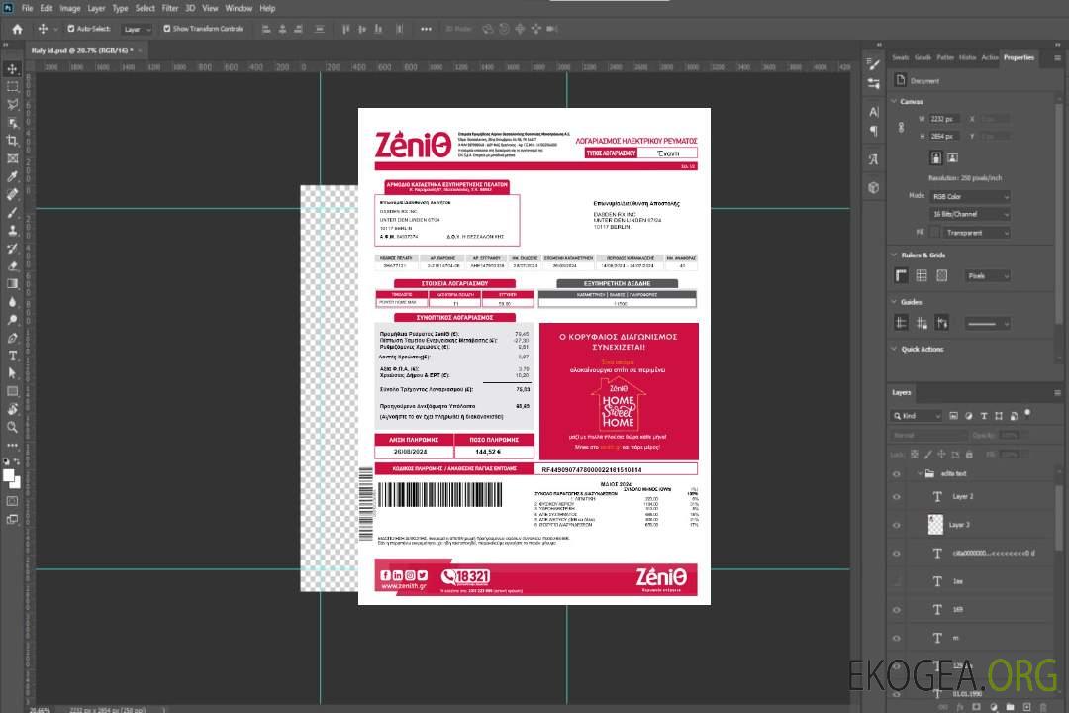Select the Horizontal Type tool
The width and height of the screenshot is (1069, 713).
tap(12, 356)
